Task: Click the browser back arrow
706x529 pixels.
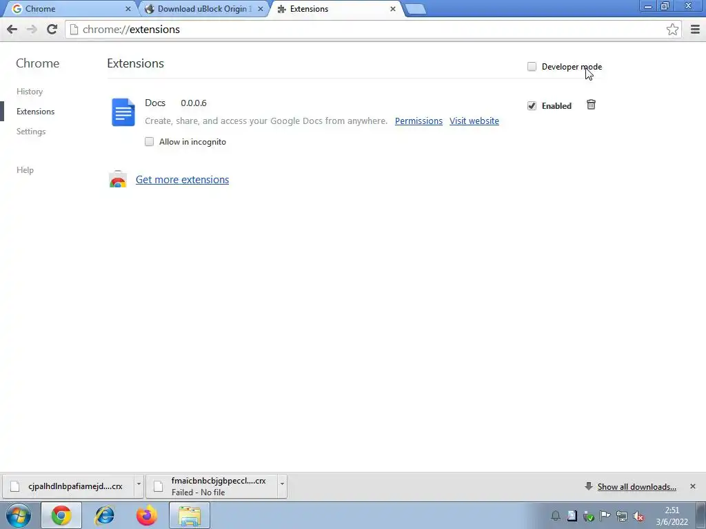Action: click(12, 29)
